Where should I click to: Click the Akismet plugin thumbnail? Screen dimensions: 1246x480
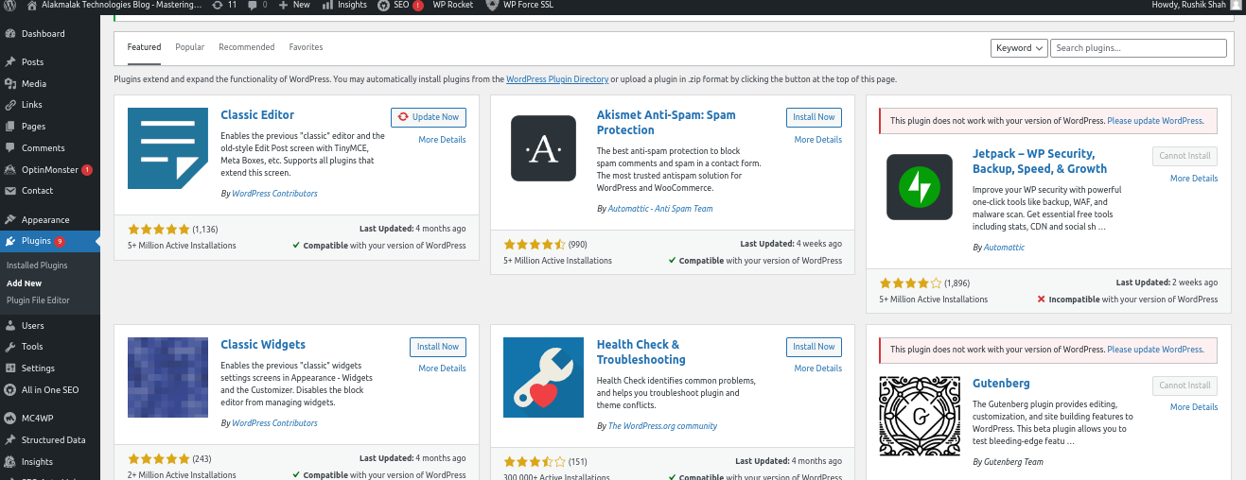(543, 148)
